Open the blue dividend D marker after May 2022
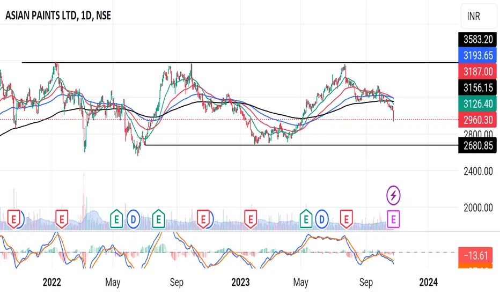500x295 pixels. tap(133, 219)
